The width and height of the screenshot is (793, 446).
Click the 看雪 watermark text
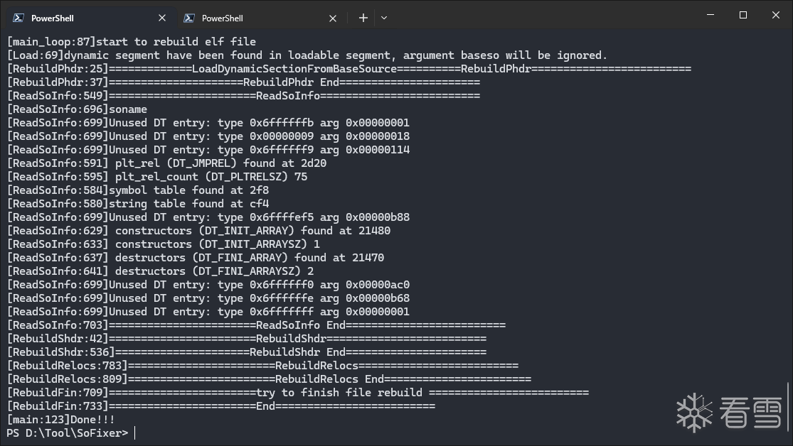point(750,413)
